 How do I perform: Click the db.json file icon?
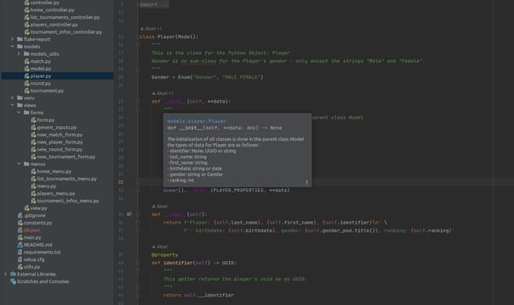[20, 230]
